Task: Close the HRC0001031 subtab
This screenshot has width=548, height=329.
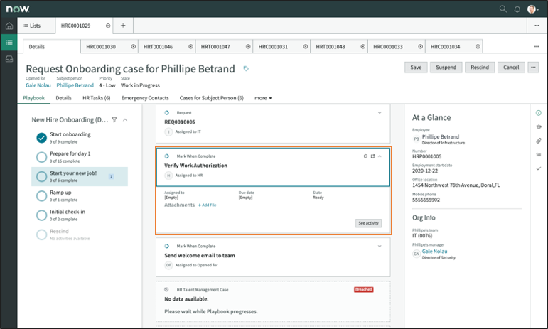Action: pyautogui.click(x=306, y=46)
